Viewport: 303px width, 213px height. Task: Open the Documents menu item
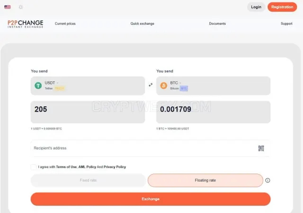217,24
